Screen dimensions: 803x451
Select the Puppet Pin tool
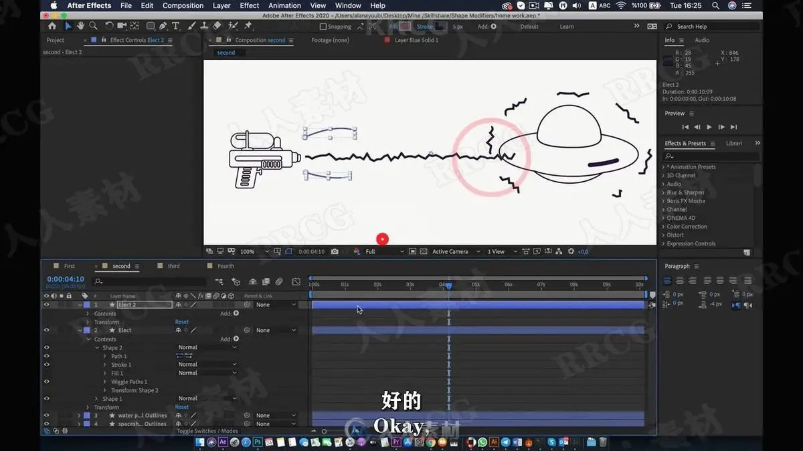[248, 26]
